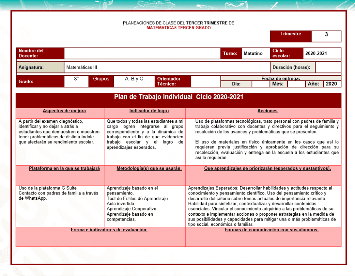Click the Fecha de entrega heading
Image resolution: width=355 pixels, height=276 pixels.
[281, 78]
